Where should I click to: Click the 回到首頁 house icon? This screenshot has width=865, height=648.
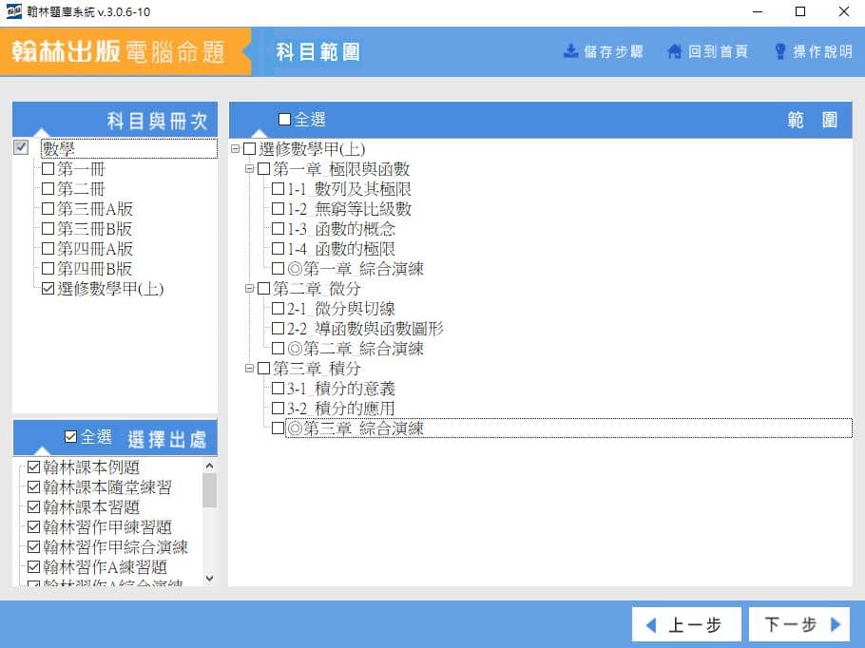674,52
